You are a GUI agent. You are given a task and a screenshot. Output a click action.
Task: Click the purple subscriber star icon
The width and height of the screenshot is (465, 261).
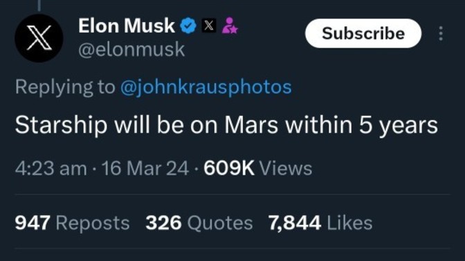[x=230, y=26]
